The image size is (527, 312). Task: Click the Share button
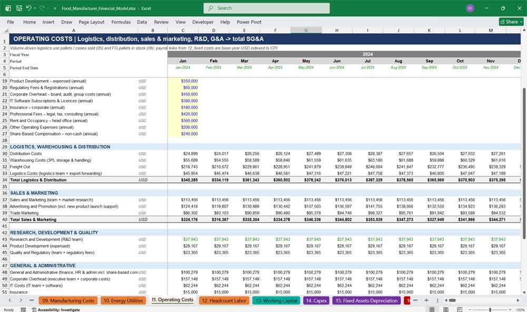(x=511, y=22)
